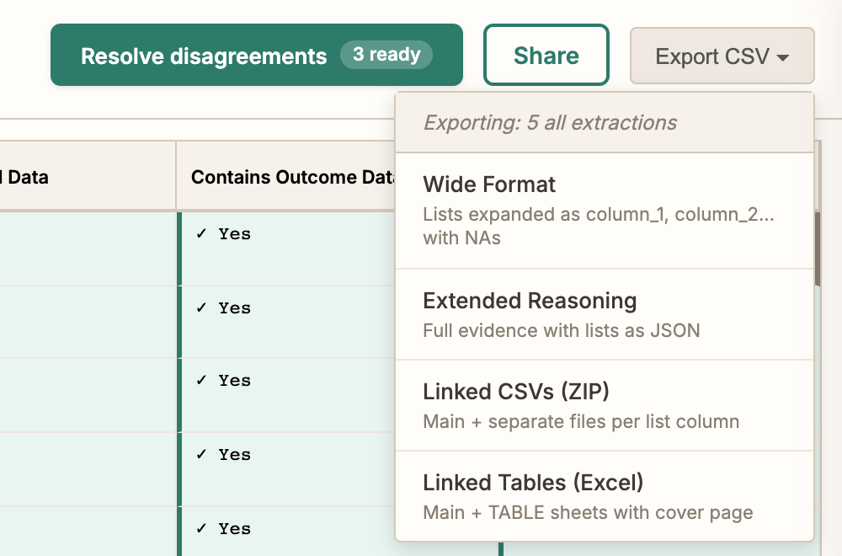Click the 3 ready badge
Screen dimensions: 842x556
pyautogui.click(x=386, y=55)
